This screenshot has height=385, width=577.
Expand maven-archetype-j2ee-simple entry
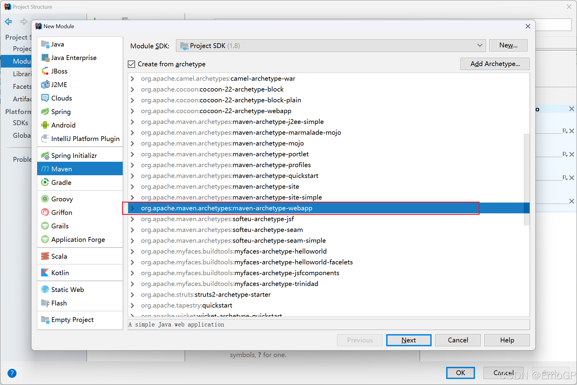[132, 122]
